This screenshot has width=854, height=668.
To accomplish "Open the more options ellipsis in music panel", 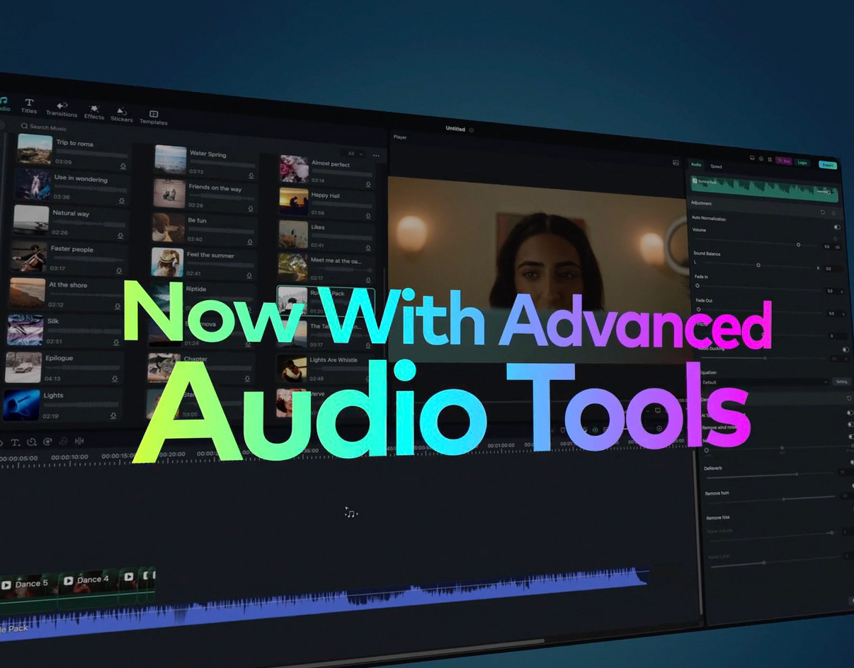I will pyautogui.click(x=376, y=155).
